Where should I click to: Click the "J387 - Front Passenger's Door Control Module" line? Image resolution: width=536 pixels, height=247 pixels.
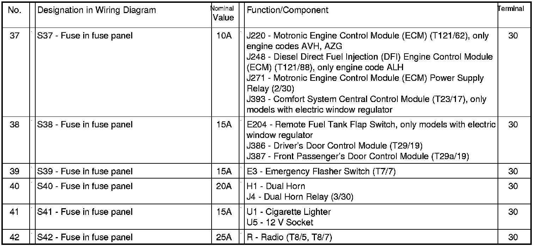tap(358, 156)
